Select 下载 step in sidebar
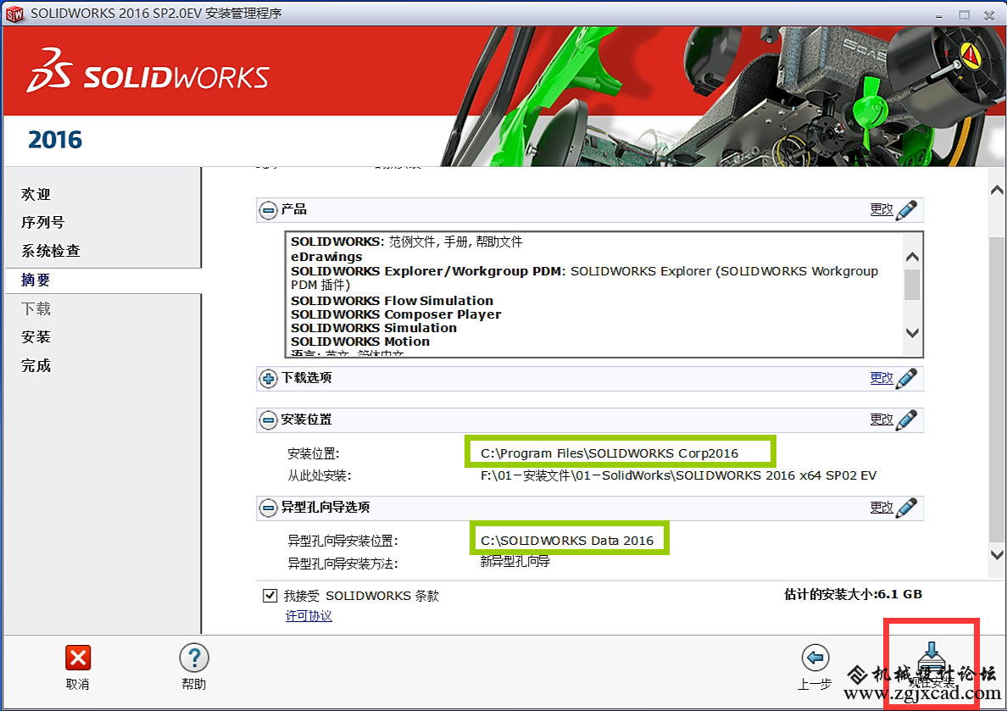This screenshot has width=1007, height=711. point(36,308)
